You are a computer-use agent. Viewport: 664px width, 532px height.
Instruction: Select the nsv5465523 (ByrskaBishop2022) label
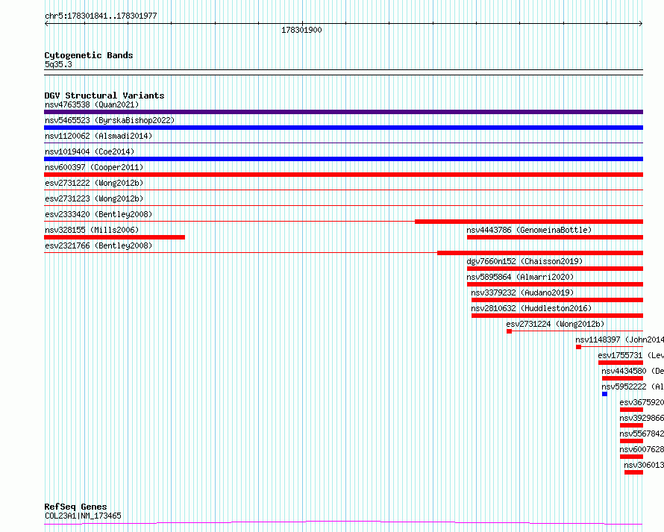110,120
